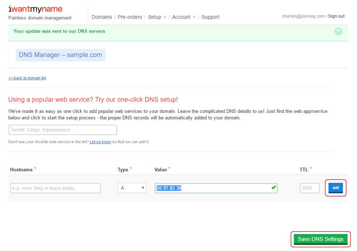Viewport: 357px width, 251px height.
Task: Expand the Setup menu
Action: 157,17
